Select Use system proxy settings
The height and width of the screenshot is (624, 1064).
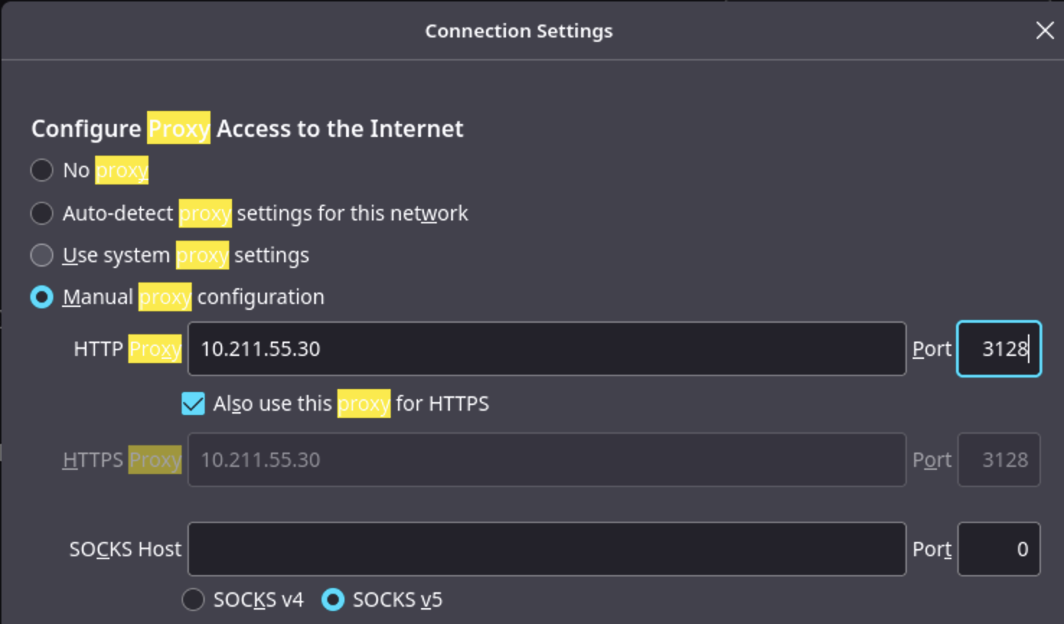(42, 255)
